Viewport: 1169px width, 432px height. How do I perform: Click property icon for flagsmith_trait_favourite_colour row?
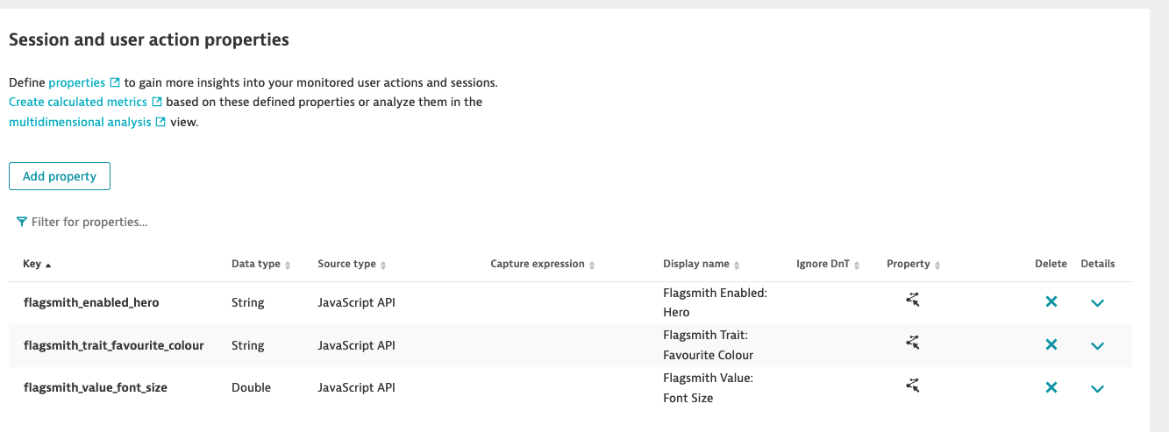click(913, 343)
